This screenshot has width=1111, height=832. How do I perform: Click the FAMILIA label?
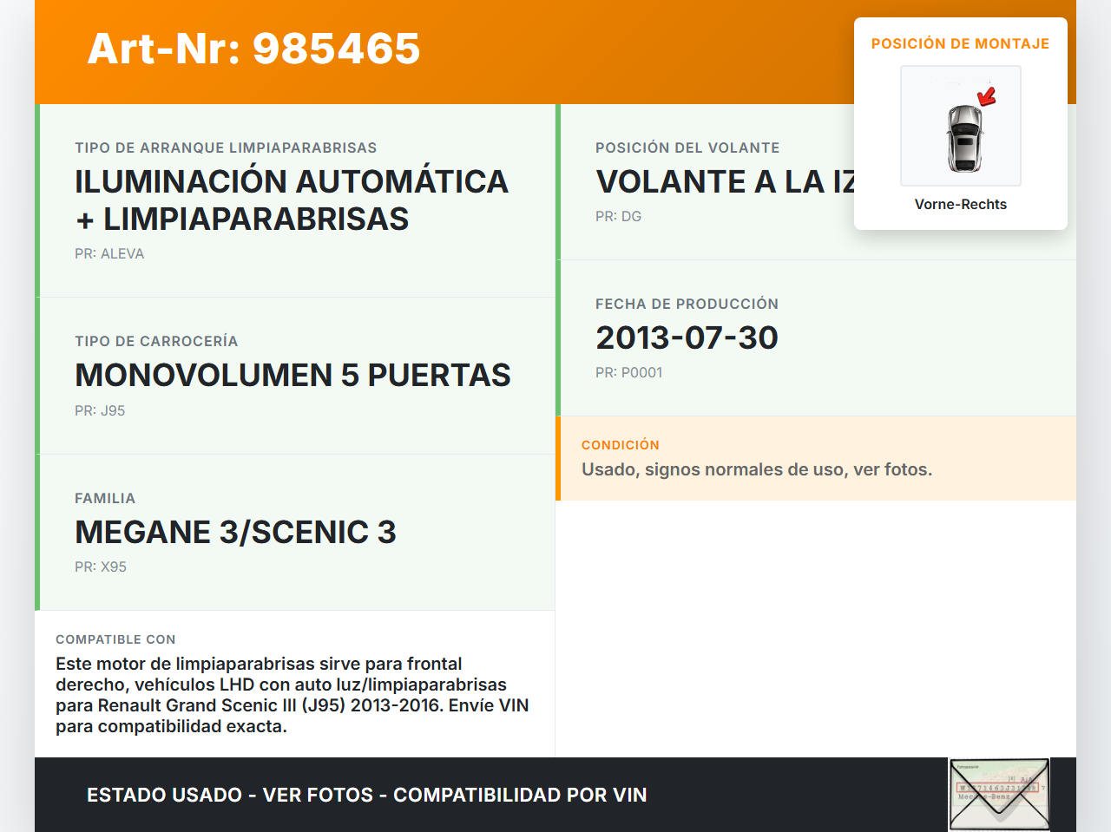(105, 498)
